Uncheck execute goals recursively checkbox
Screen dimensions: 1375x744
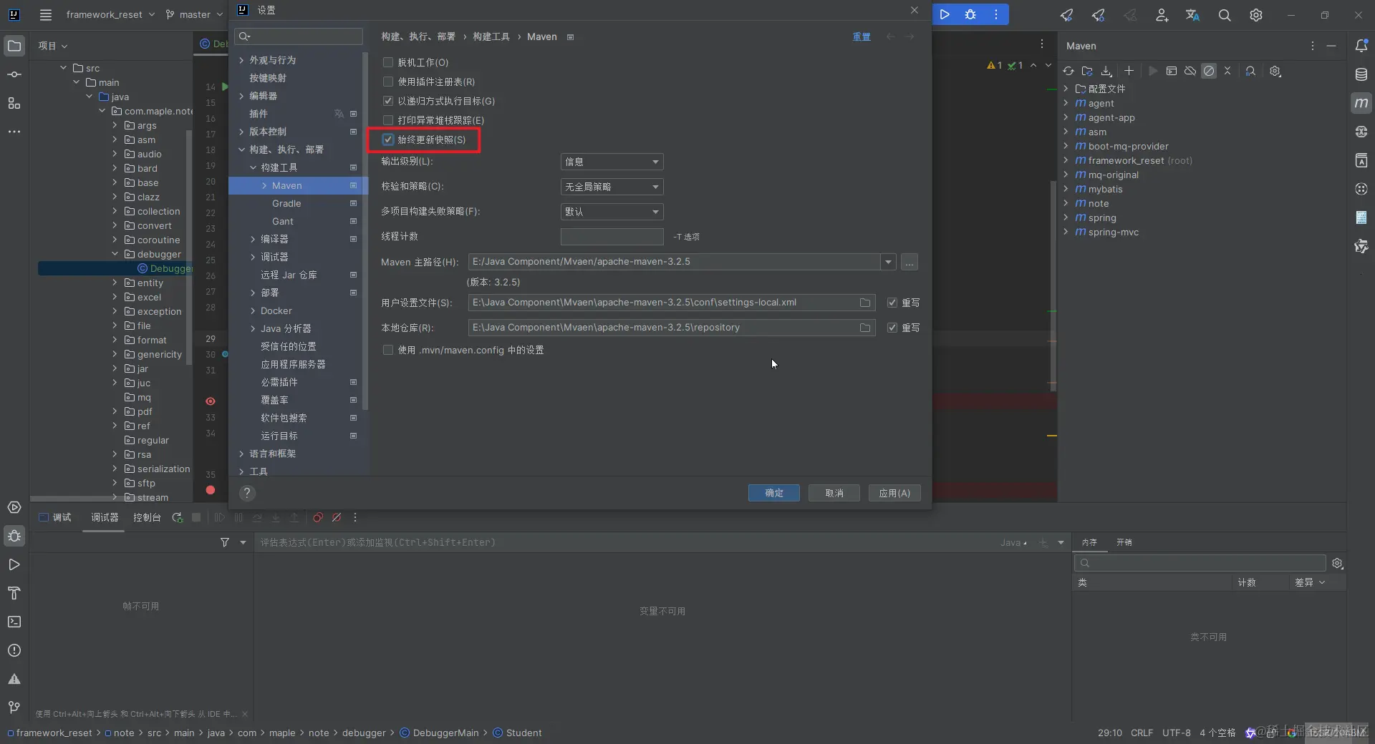point(388,101)
